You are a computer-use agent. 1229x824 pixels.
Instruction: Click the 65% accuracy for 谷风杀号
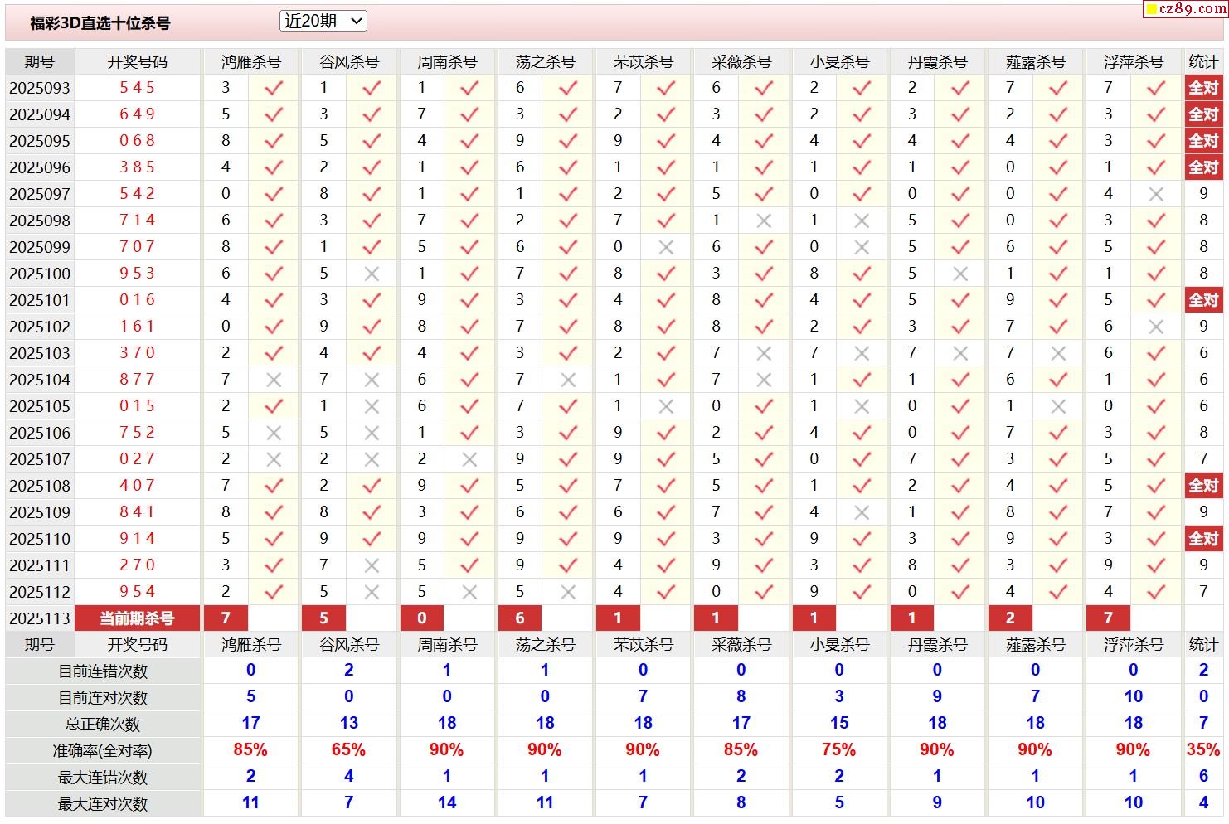(348, 750)
